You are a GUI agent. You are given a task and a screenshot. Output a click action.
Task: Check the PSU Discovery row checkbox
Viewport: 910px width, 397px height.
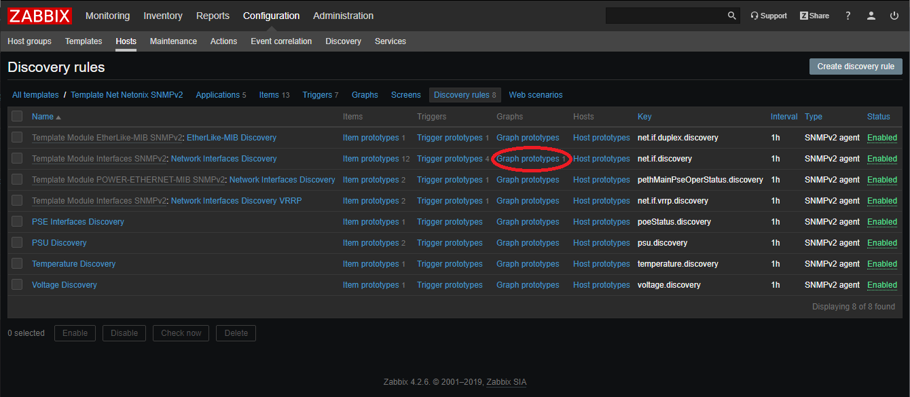tap(17, 243)
